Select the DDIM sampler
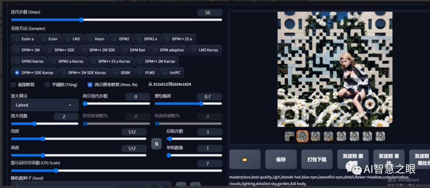The height and width of the screenshot is (188, 430). pos(122,73)
